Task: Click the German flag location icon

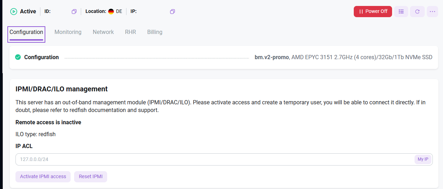Action: (111, 12)
